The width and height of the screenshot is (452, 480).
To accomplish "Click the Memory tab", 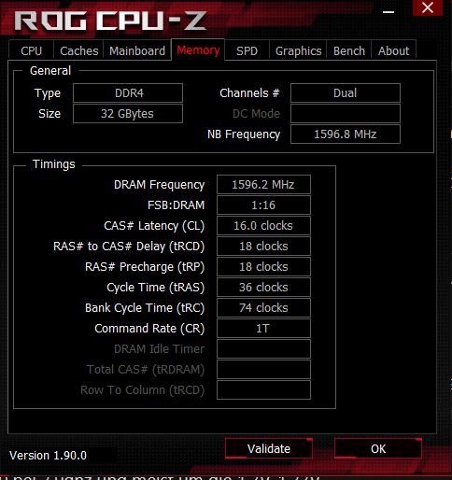I will pos(198,49).
